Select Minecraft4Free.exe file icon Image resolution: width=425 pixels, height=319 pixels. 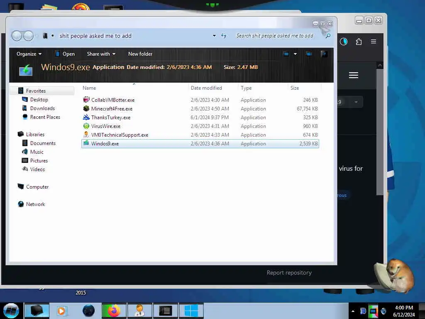[86, 108]
